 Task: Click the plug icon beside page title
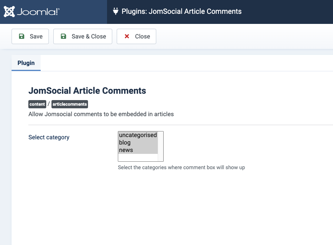pyautogui.click(x=116, y=12)
